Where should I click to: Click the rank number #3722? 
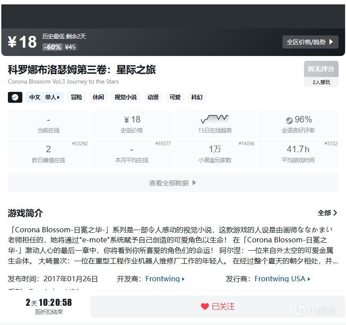pos(331,143)
